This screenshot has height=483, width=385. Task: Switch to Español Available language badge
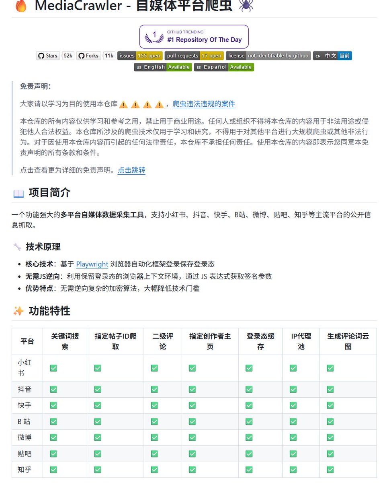[224, 67]
